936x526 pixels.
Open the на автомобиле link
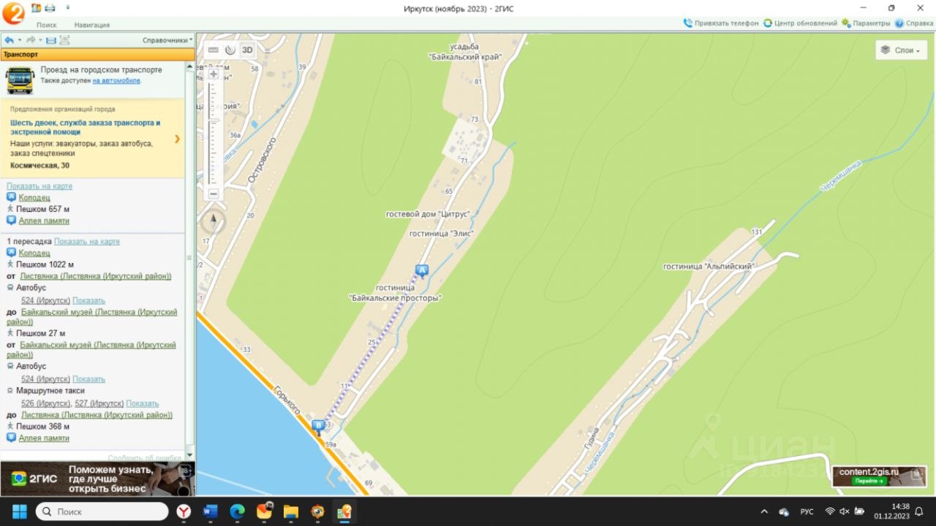[x=116, y=80]
